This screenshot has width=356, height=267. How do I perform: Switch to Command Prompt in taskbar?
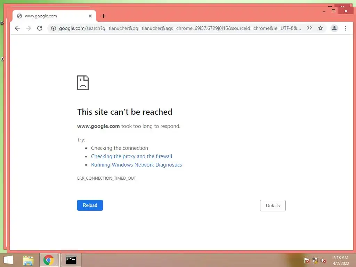pyautogui.click(x=71, y=260)
